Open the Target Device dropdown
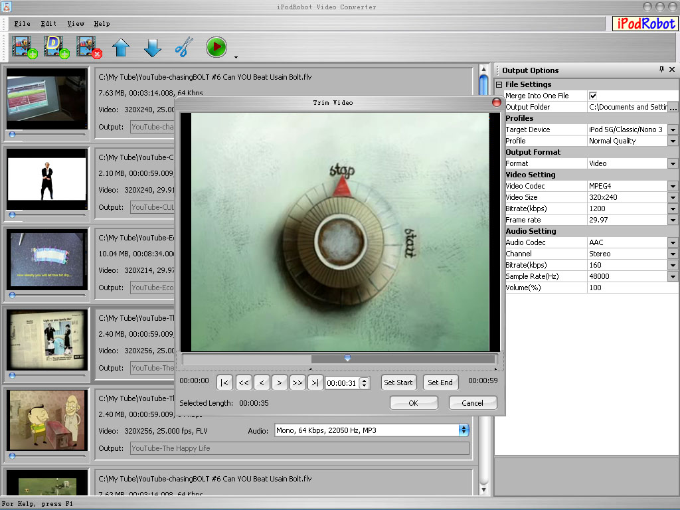680x510 pixels. tap(673, 129)
